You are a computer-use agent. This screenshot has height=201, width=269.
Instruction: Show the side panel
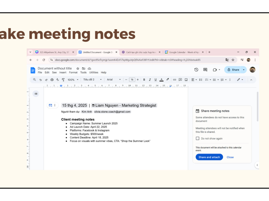coord(257,165)
